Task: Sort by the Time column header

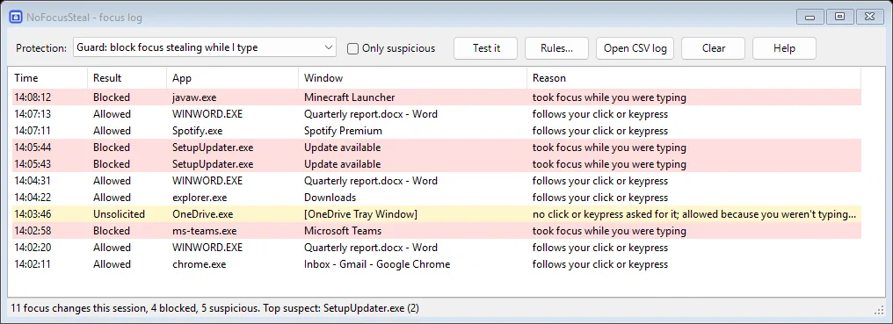Action: point(47,78)
